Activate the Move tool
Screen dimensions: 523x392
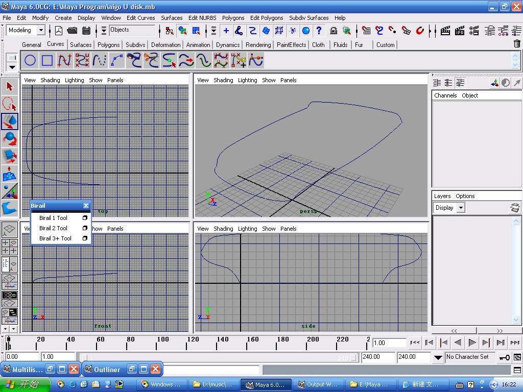pyautogui.click(x=9, y=121)
